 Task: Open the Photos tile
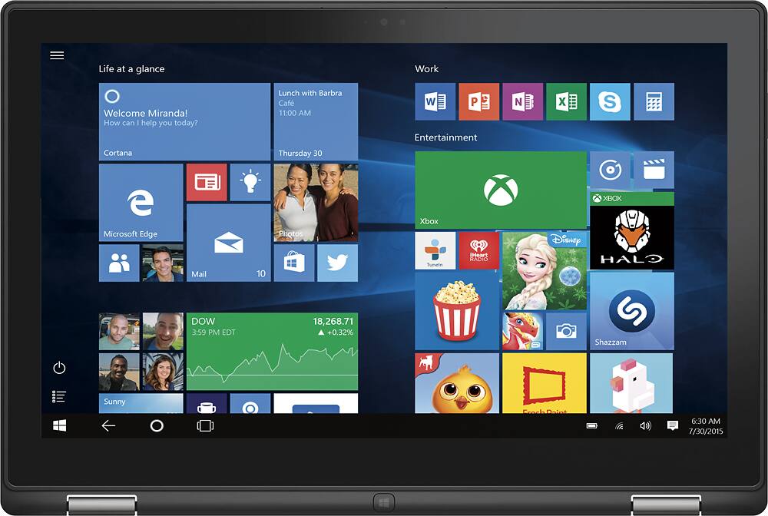[x=316, y=203]
